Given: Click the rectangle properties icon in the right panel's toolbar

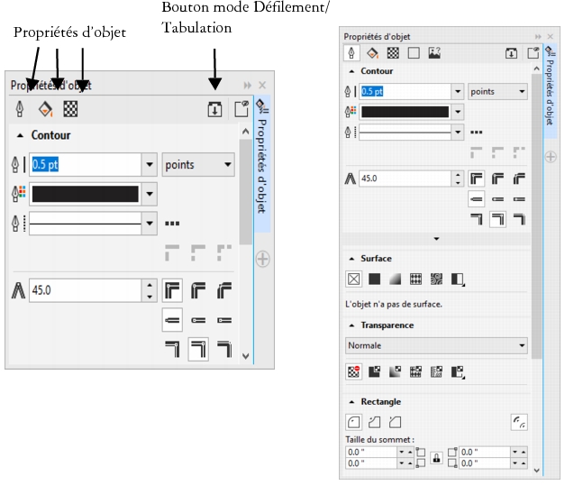Looking at the screenshot, I should tap(414, 53).
